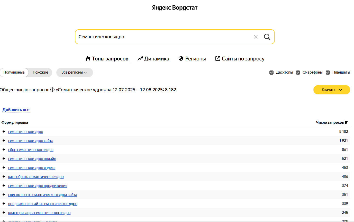
Task: Open the Все регионы dropdown
Action: 74,73
